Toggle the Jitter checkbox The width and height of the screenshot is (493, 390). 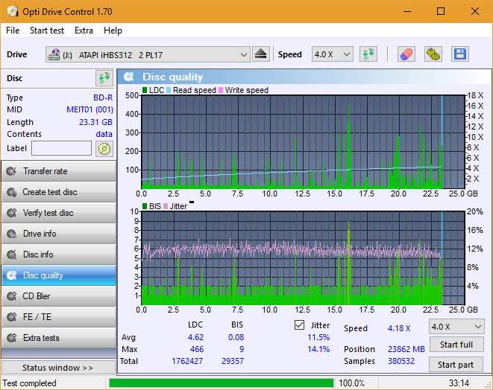(299, 325)
